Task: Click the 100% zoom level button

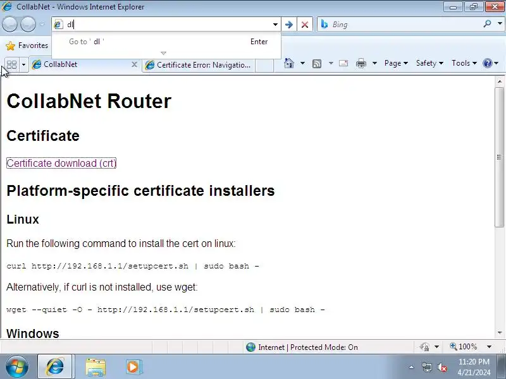Action: click(x=463, y=347)
